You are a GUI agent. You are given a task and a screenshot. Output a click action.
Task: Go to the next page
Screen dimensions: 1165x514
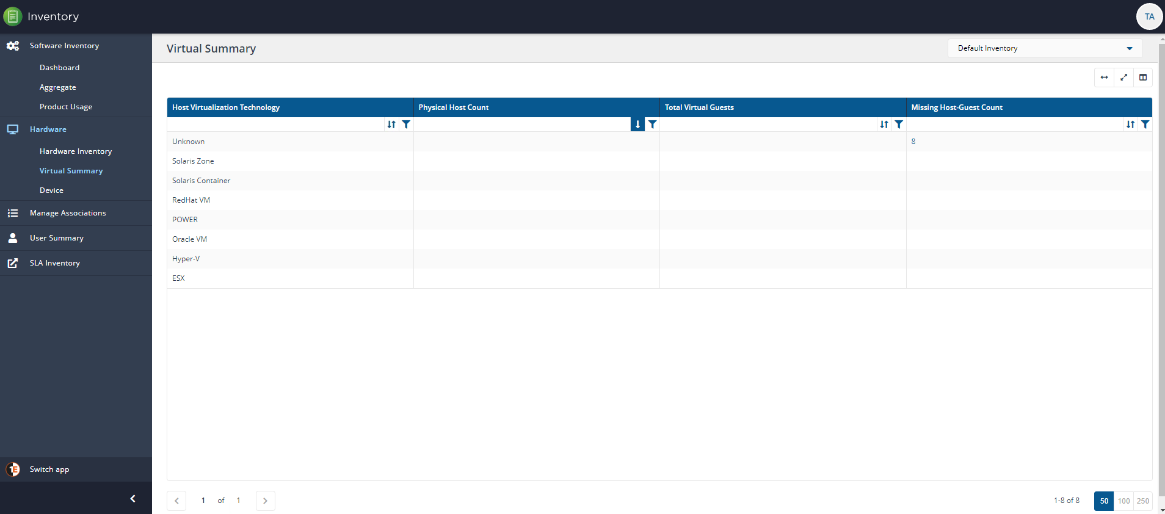tap(265, 501)
